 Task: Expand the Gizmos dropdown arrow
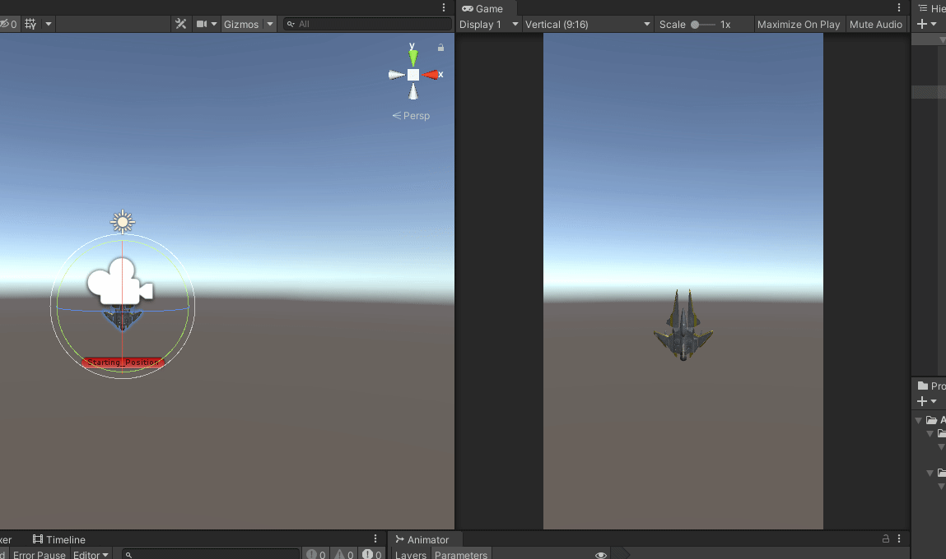click(270, 24)
